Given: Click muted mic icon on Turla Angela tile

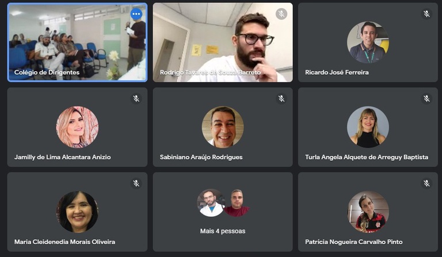Looking at the screenshot, I should pos(426,98).
